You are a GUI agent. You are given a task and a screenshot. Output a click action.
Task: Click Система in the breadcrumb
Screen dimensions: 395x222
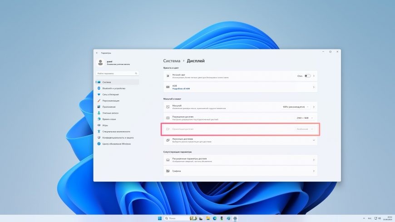172,61
